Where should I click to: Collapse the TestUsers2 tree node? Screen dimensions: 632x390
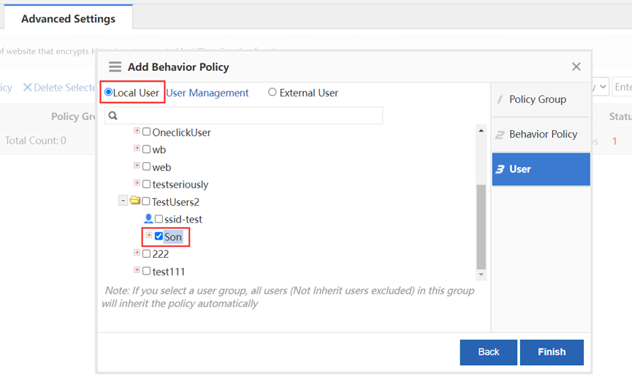(123, 201)
